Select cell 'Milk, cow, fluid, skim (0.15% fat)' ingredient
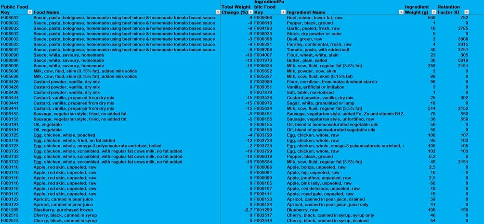484x224 pixels. (x=320, y=76)
